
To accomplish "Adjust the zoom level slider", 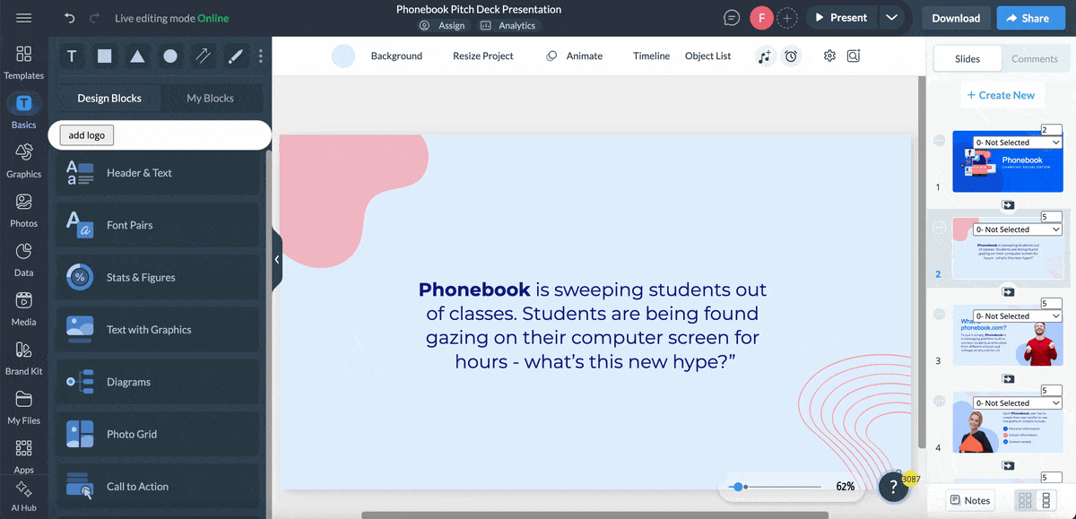I will coord(738,487).
